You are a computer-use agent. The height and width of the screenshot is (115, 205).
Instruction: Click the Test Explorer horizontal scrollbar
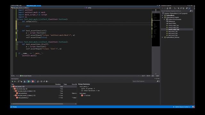pyautogui.click(x=38, y=104)
